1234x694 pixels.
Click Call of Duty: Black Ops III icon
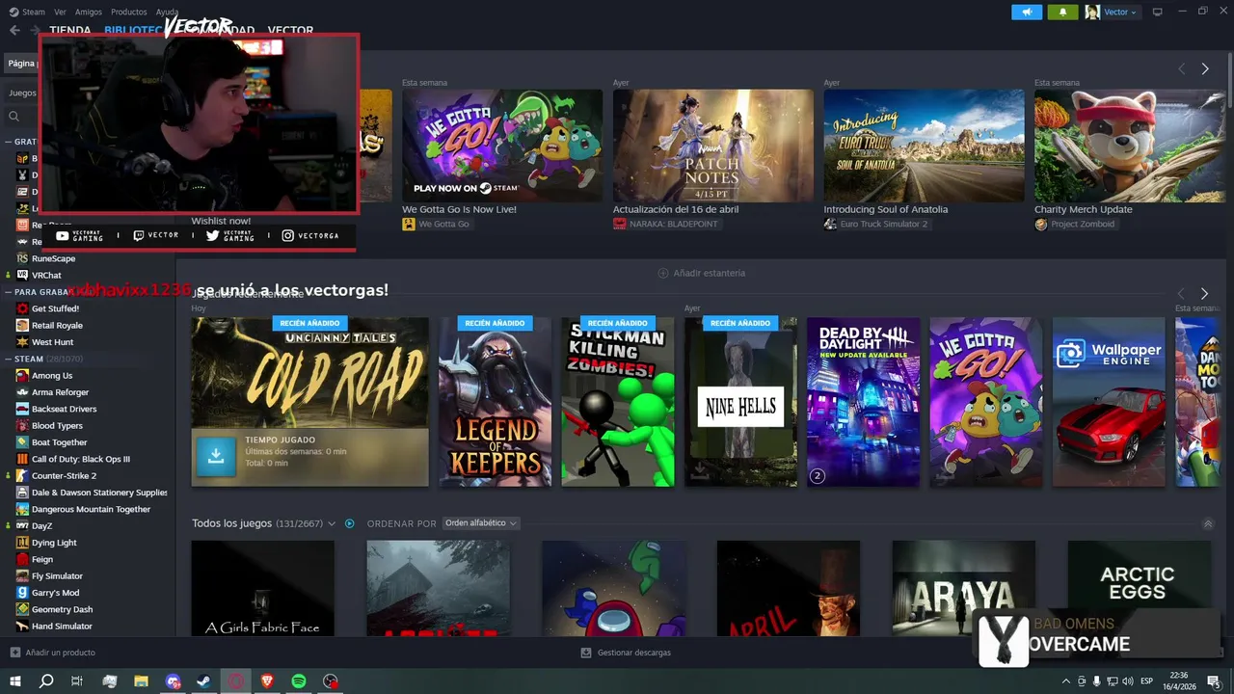pyautogui.click(x=22, y=459)
